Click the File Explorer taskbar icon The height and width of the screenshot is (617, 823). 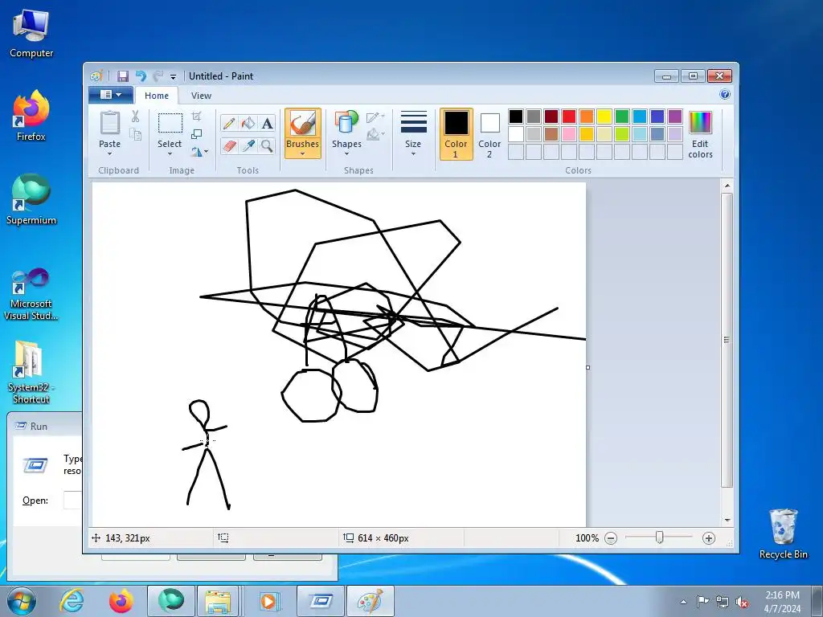[218, 601]
